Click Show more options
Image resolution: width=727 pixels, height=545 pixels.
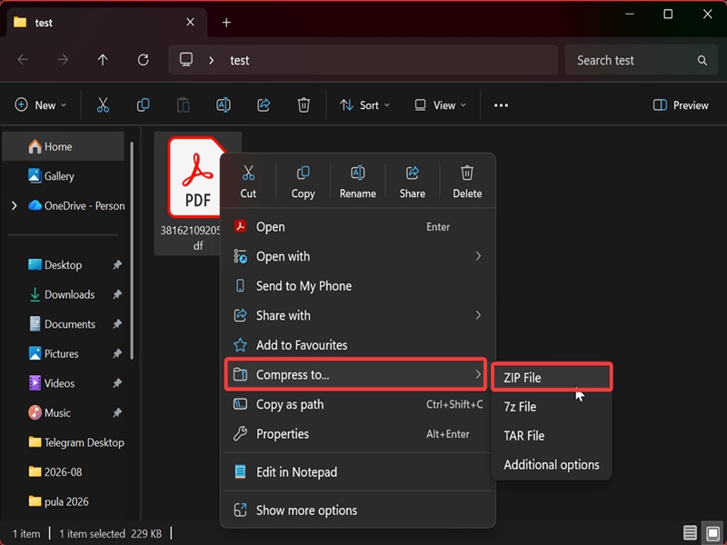click(358, 510)
